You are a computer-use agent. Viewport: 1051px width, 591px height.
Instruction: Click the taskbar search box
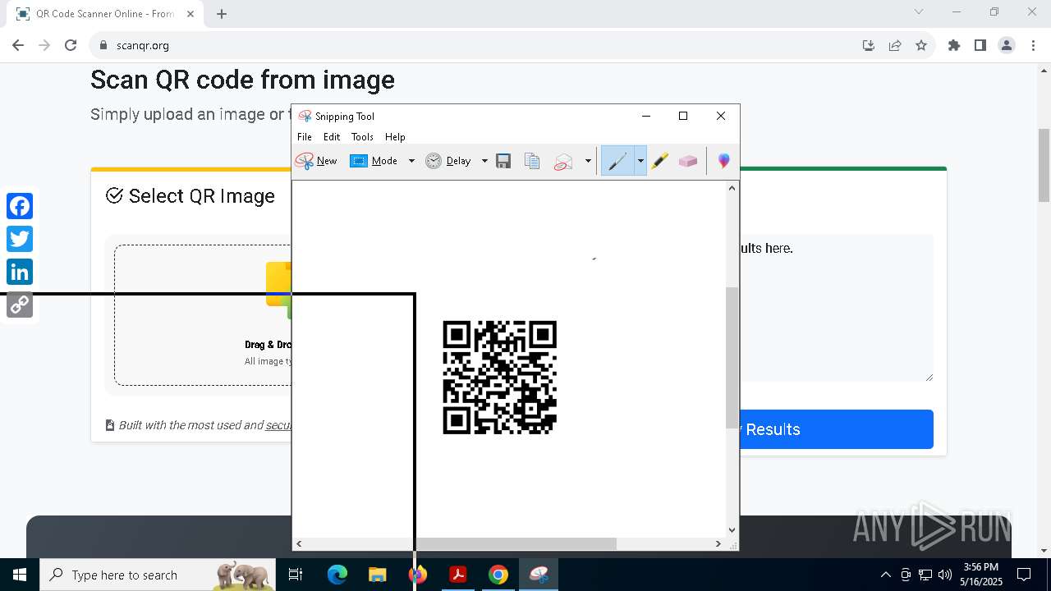click(x=158, y=575)
